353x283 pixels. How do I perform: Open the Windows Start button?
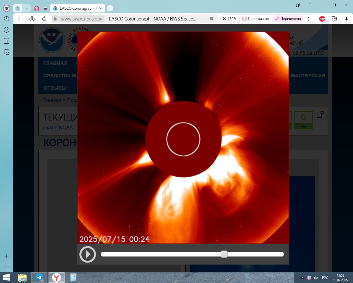click(x=6, y=277)
